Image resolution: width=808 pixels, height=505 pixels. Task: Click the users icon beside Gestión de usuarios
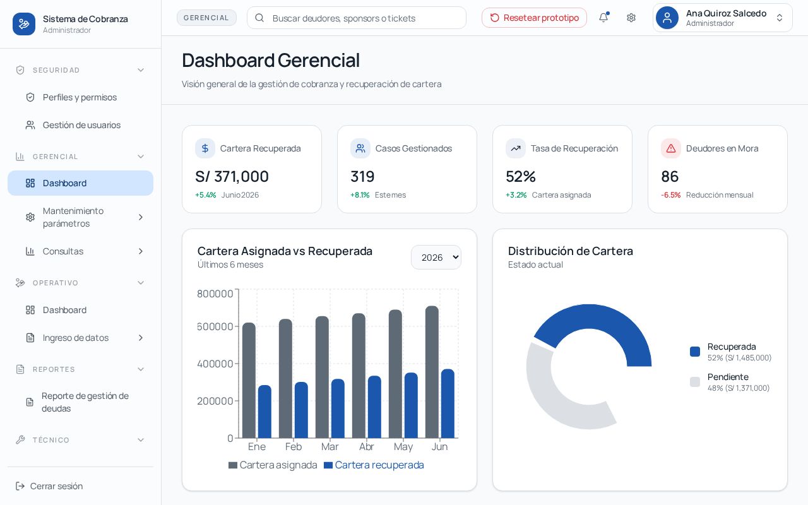pos(30,125)
